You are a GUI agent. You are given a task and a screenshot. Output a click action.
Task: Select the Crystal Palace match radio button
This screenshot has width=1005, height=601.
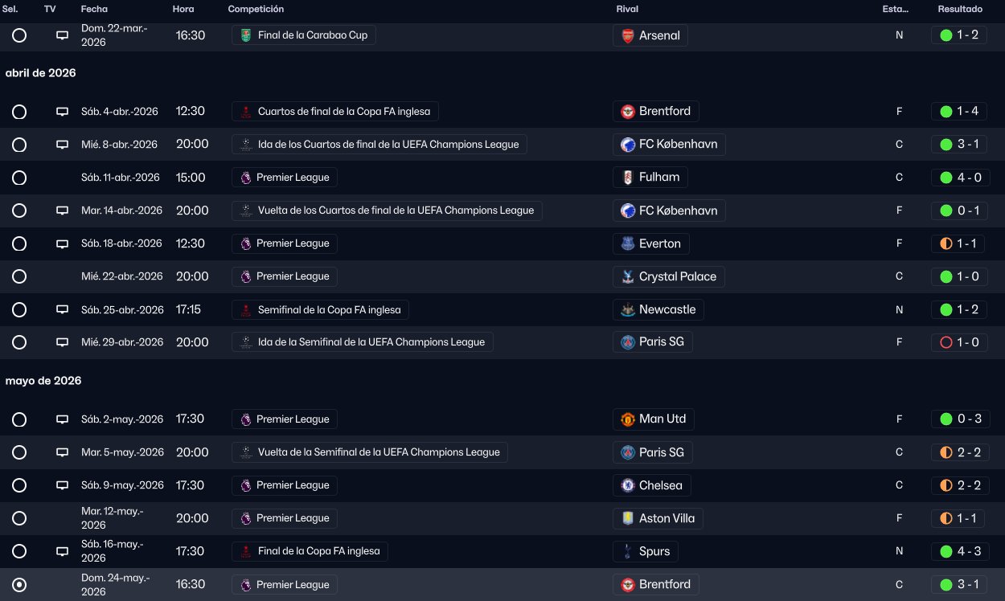pos(19,276)
